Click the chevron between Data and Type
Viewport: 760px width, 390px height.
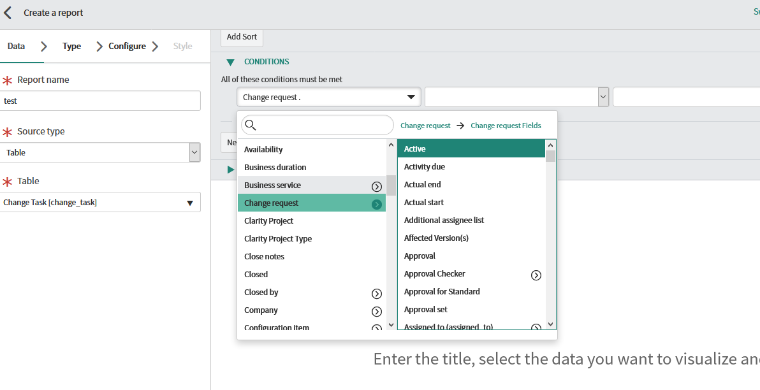pos(43,46)
